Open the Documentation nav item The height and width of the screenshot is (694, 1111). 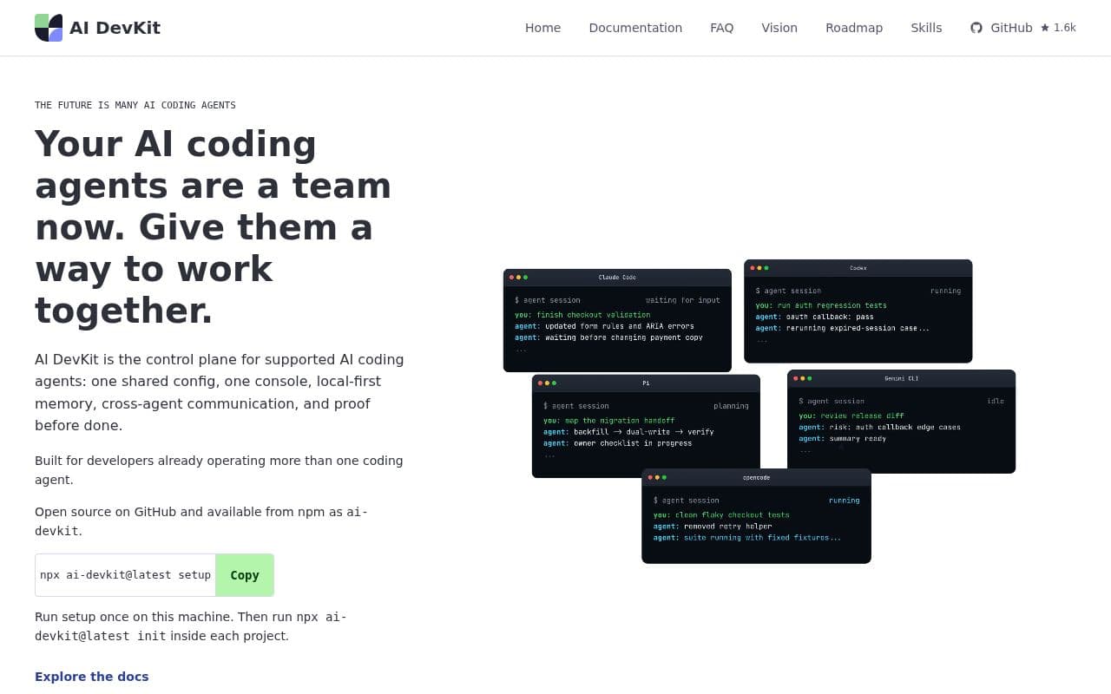click(635, 28)
